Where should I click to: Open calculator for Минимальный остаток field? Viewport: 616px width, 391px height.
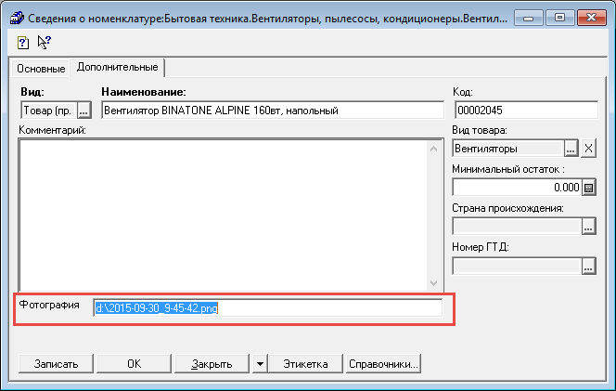click(x=587, y=187)
